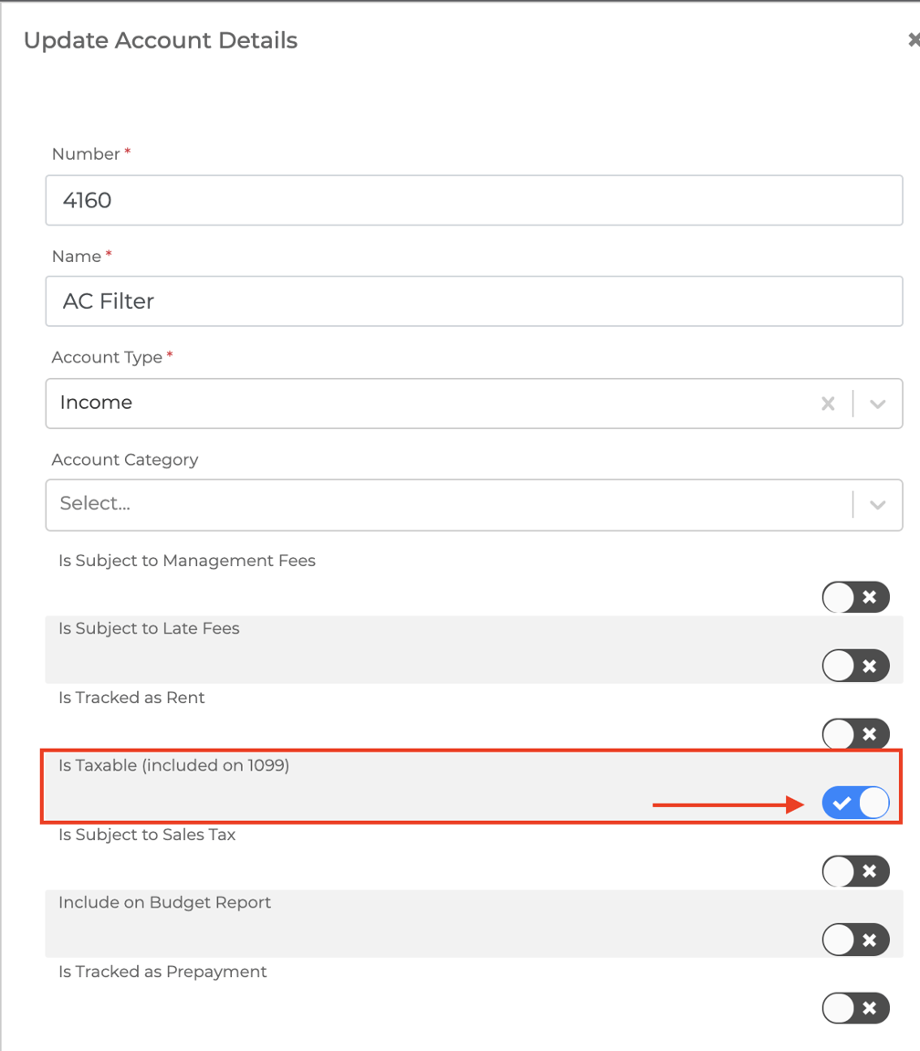Click the close X on Update Account Details
The height and width of the screenshot is (1051, 920).
pos(914,39)
